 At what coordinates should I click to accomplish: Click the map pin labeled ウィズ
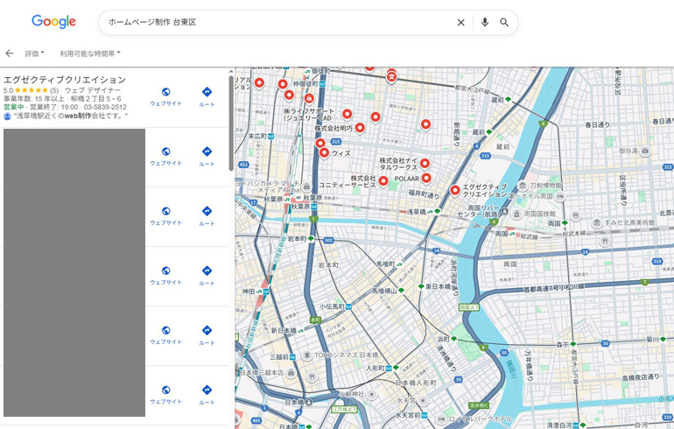click(325, 153)
